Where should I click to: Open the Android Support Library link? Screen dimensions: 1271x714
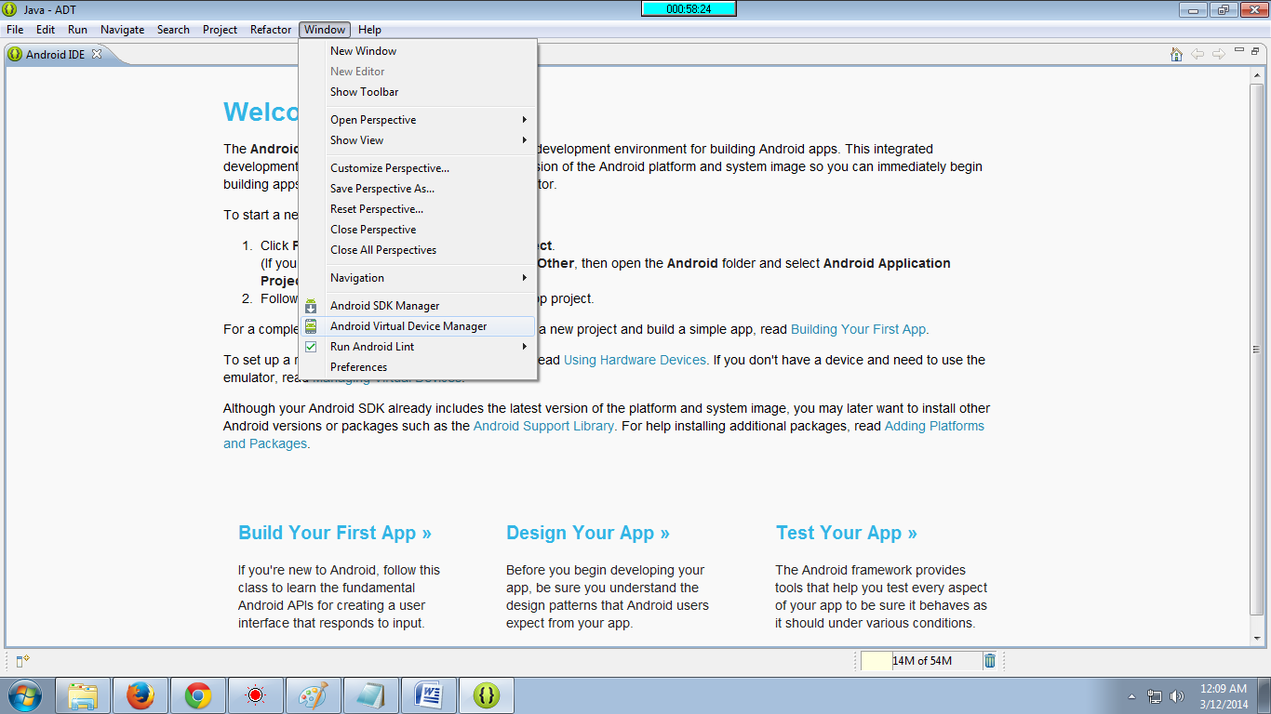[543, 426]
